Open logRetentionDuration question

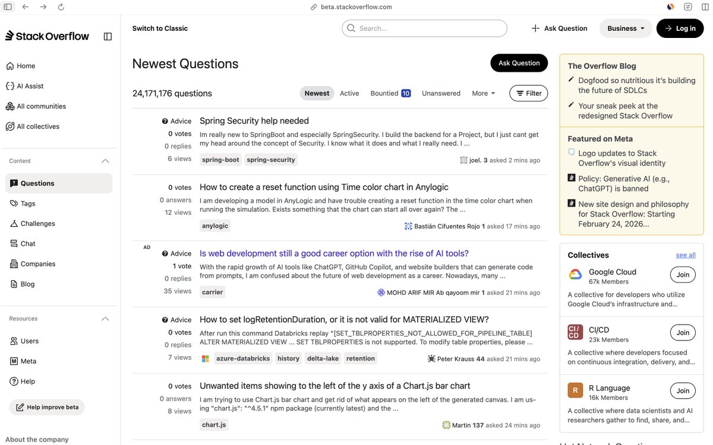(x=344, y=320)
